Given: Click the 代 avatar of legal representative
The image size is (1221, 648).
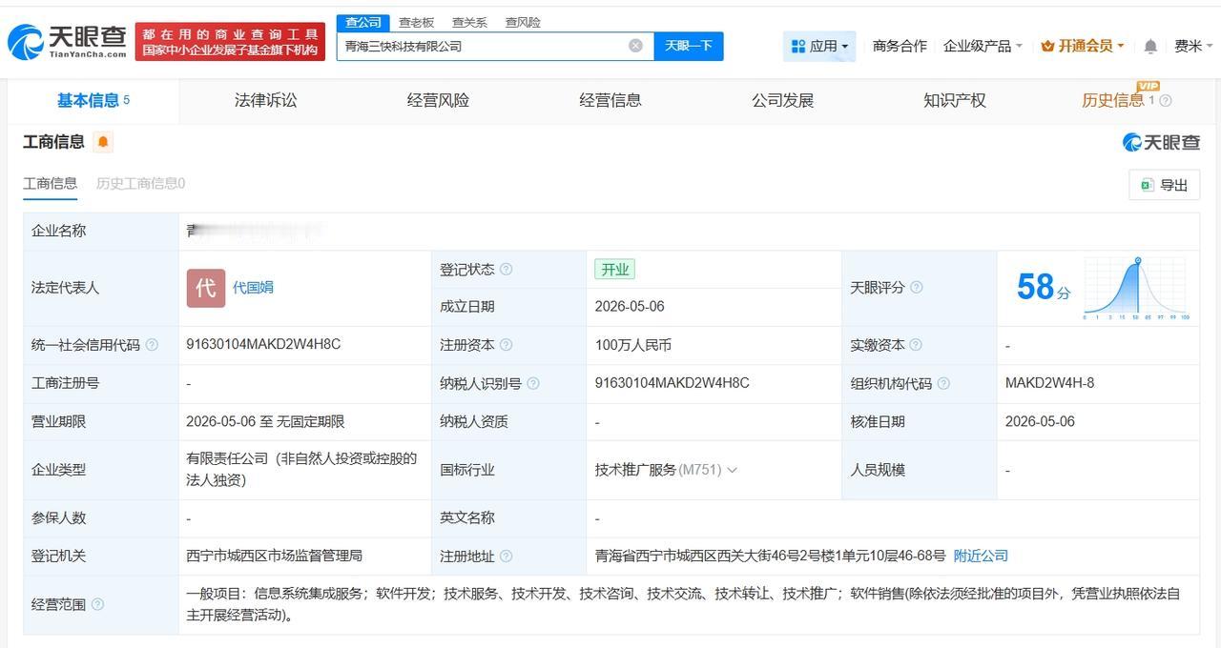Looking at the screenshot, I should [x=206, y=288].
